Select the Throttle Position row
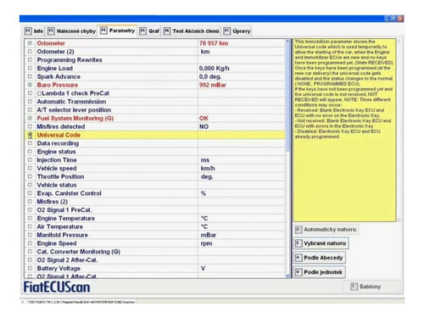Image resolution: width=424 pixels, height=318 pixels. 155,176
